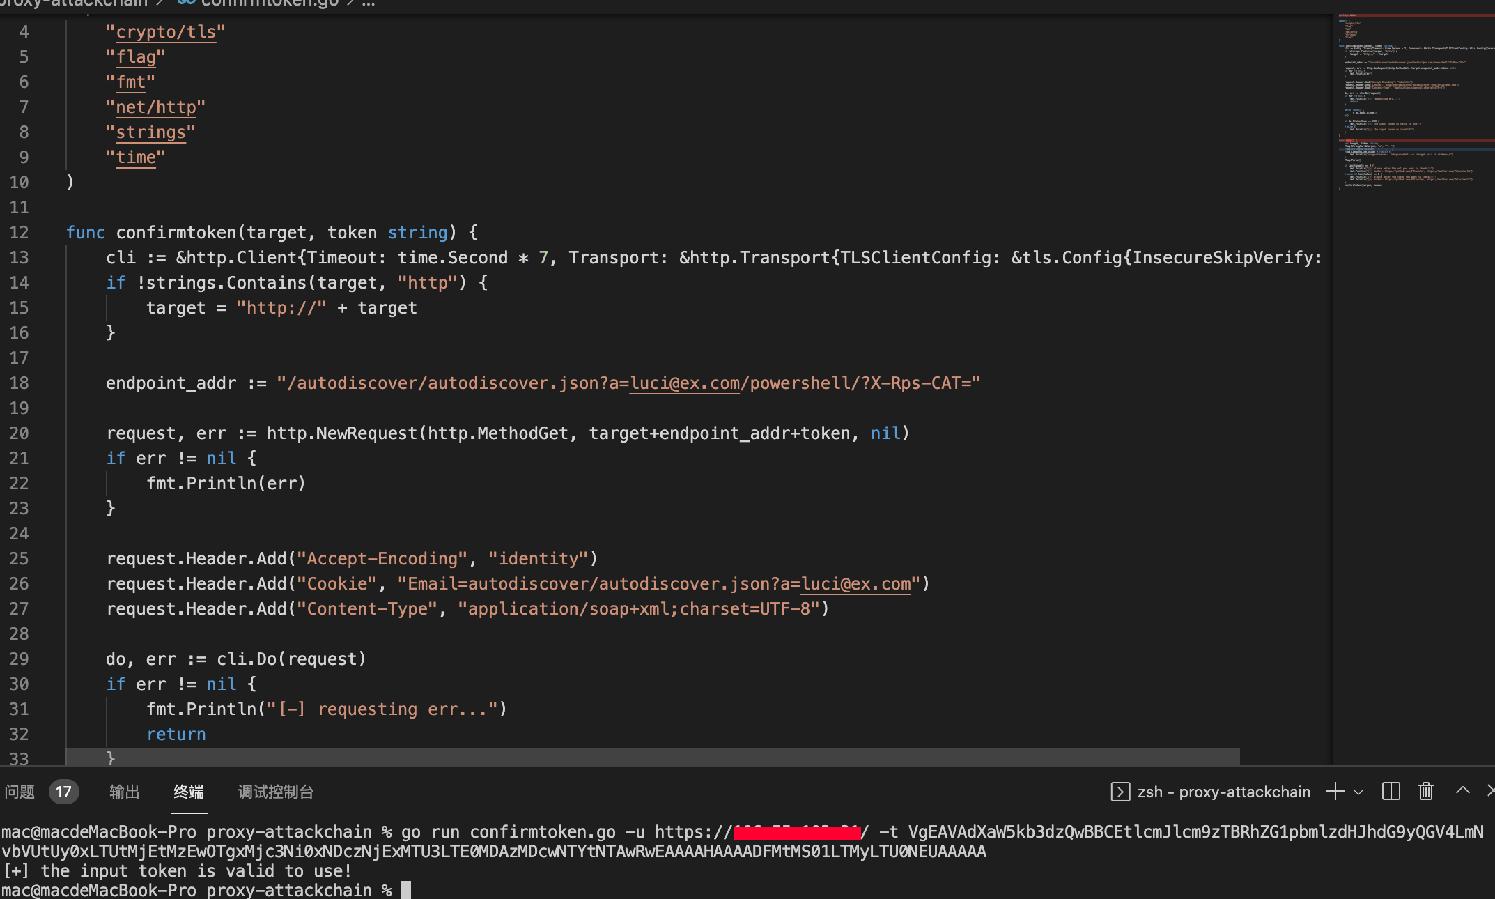Select the 终端 terminal tab
This screenshot has height=899, width=1495.
point(189,792)
